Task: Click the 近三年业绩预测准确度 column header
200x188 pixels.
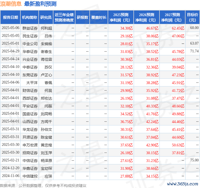Action: coord(64,17)
